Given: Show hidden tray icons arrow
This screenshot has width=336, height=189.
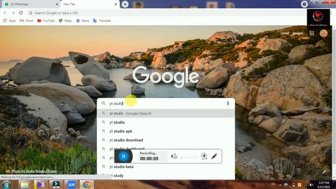Looking at the screenshot, I should [280, 184].
